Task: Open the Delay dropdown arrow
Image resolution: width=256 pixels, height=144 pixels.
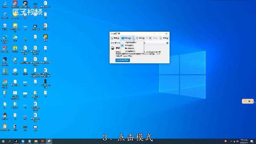Action: (x=147, y=38)
